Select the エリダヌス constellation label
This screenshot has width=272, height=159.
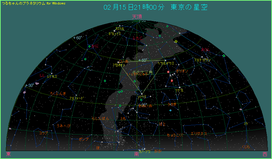point(199,133)
